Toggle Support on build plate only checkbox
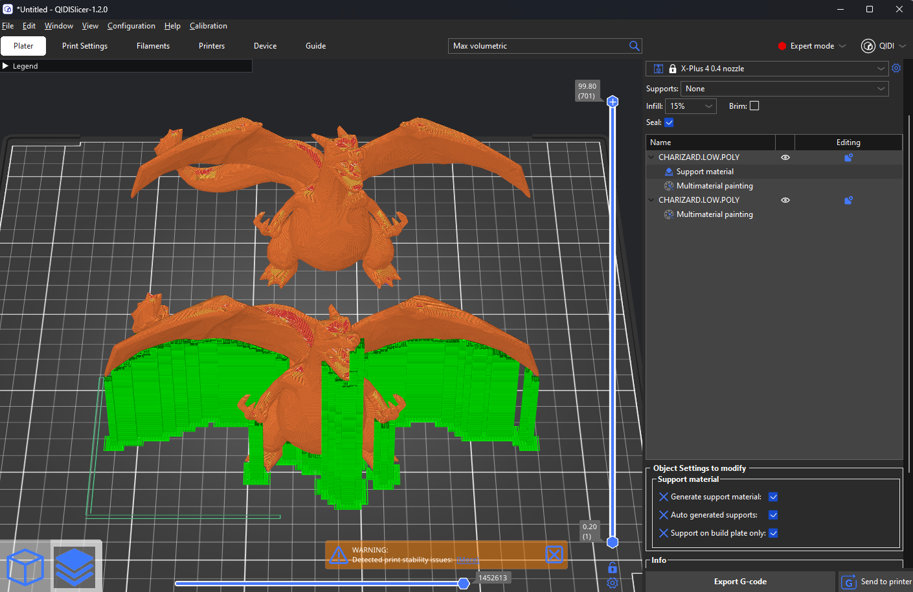The height and width of the screenshot is (592, 913). [773, 533]
